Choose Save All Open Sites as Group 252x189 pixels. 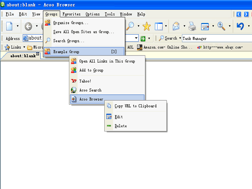click(x=84, y=31)
